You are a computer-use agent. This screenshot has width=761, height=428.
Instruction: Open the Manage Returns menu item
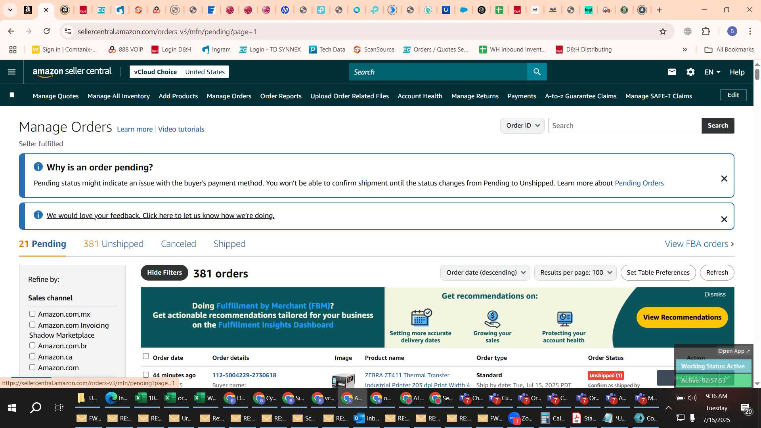(x=475, y=96)
